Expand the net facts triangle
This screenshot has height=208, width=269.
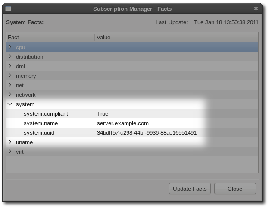coord(10,85)
